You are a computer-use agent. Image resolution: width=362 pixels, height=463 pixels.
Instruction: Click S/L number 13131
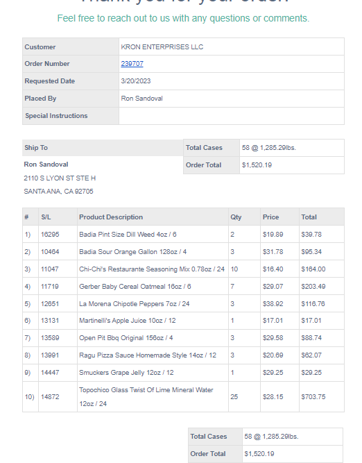tap(50, 321)
